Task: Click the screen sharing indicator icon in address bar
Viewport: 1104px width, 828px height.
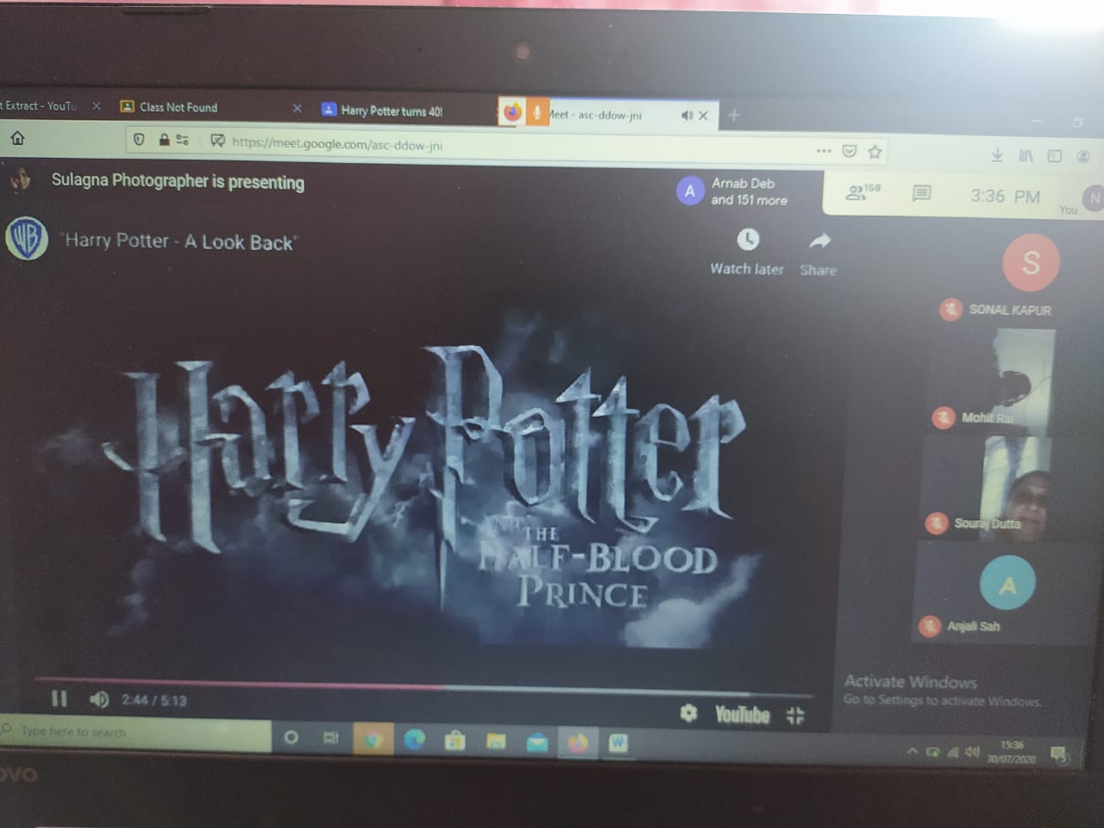Action: (217, 141)
